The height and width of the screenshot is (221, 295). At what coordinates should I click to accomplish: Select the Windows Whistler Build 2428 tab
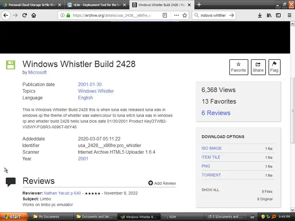pos(162,5)
